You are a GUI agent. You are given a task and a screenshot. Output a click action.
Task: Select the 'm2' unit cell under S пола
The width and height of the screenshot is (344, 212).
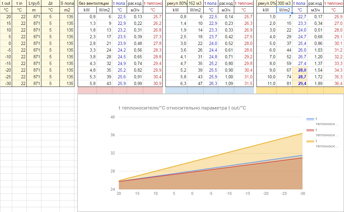coord(67,10)
